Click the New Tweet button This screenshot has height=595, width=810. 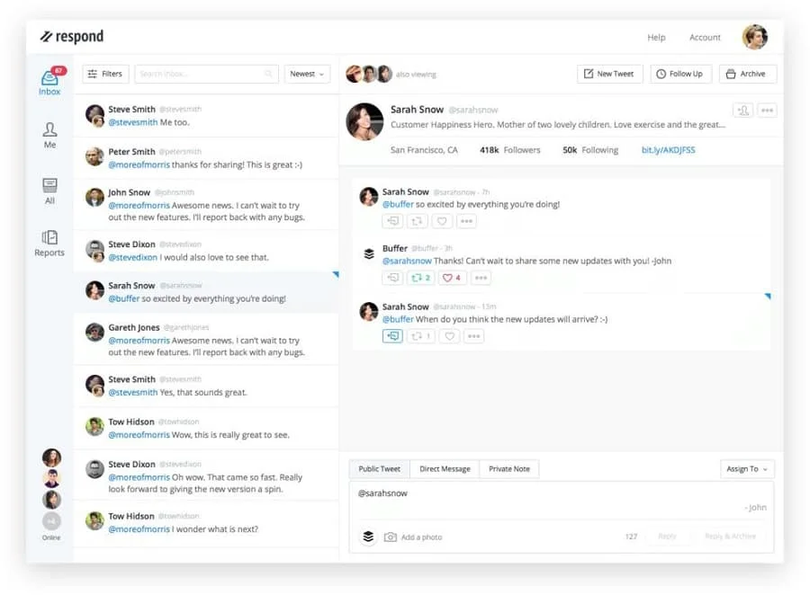click(609, 74)
